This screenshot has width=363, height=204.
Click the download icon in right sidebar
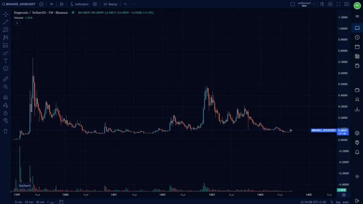pyautogui.click(x=357, y=109)
